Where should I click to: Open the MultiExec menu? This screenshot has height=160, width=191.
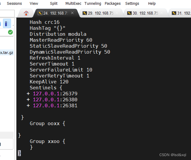point(73,4)
